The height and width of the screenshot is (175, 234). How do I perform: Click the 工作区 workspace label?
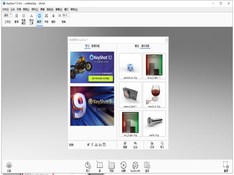click(8, 22)
